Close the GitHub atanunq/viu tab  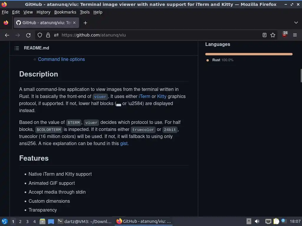coord(74,23)
